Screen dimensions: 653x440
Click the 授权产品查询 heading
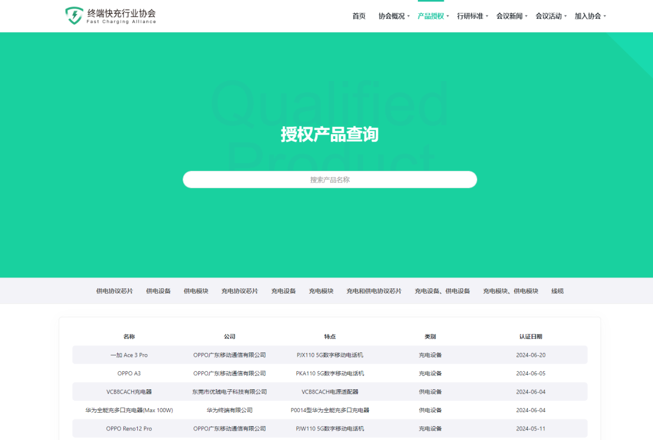[330, 134]
